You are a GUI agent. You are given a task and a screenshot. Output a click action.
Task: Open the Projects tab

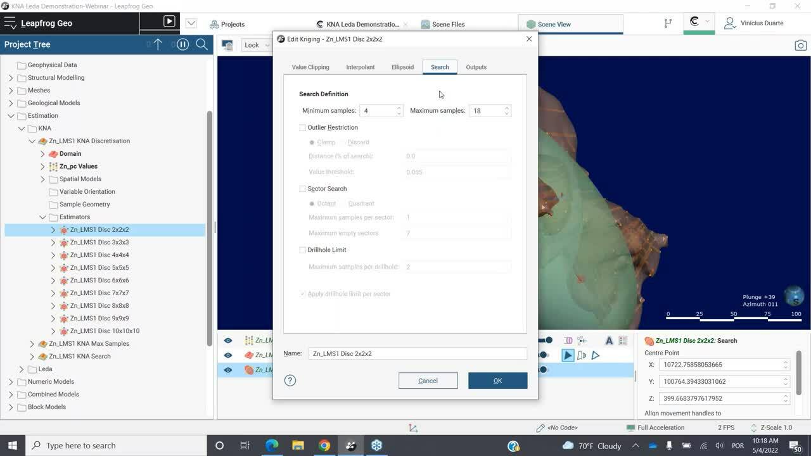pyautogui.click(x=227, y=24)
